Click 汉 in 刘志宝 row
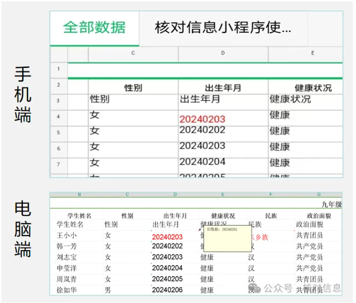 point(271,257)
